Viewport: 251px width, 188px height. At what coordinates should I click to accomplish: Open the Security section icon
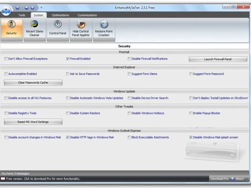11,30
